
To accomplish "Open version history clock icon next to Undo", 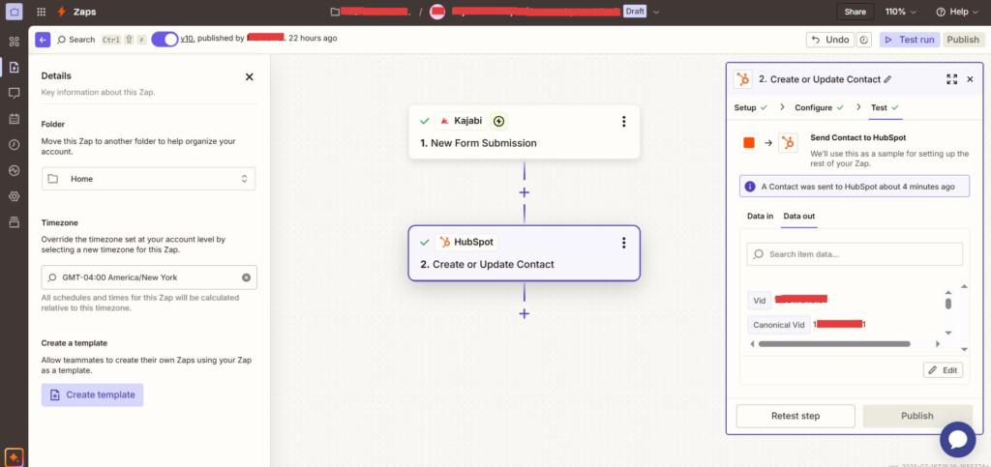I will pyautogui.click(x=864, y=40).
